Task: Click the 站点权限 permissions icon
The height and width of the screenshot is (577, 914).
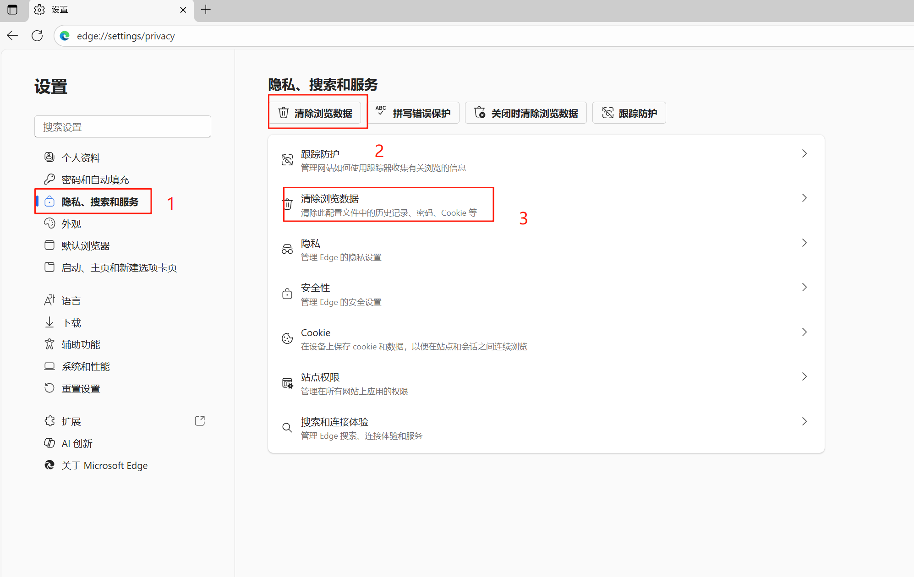Action: (287, 383)
